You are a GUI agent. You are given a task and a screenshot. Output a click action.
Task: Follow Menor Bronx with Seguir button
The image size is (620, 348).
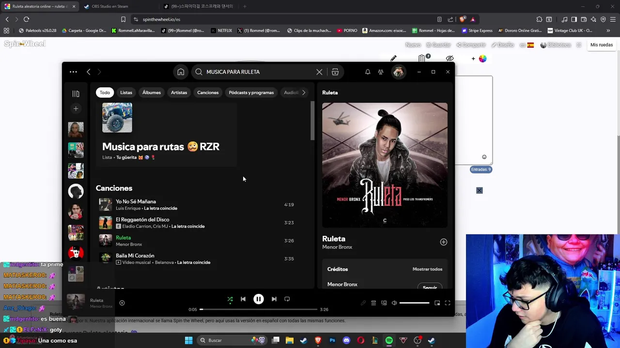click(x=430, y=287)
